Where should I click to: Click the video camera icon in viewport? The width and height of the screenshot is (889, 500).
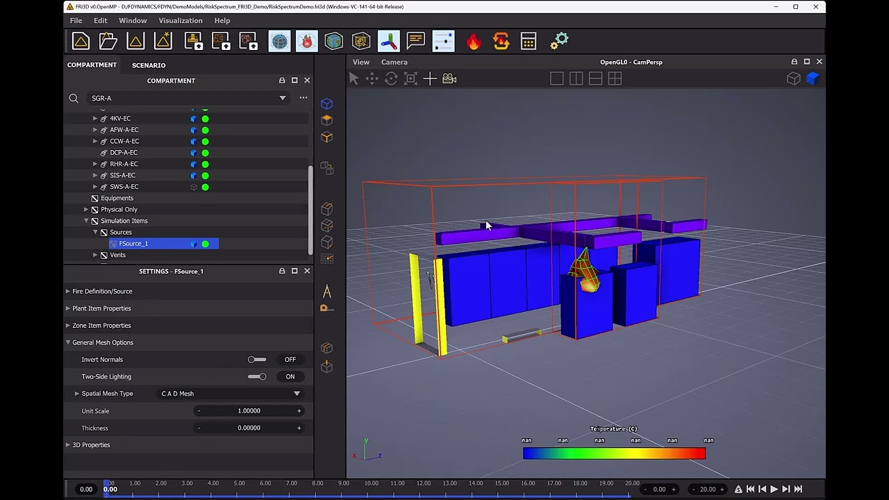[449, 79]
